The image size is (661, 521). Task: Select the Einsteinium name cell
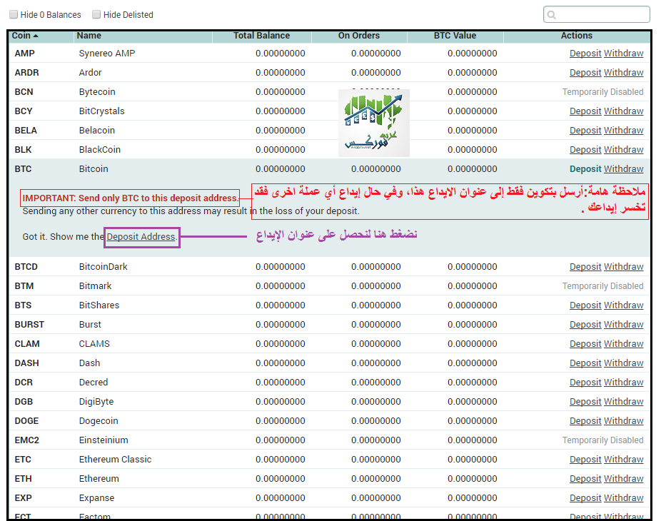tap(104, 440)
